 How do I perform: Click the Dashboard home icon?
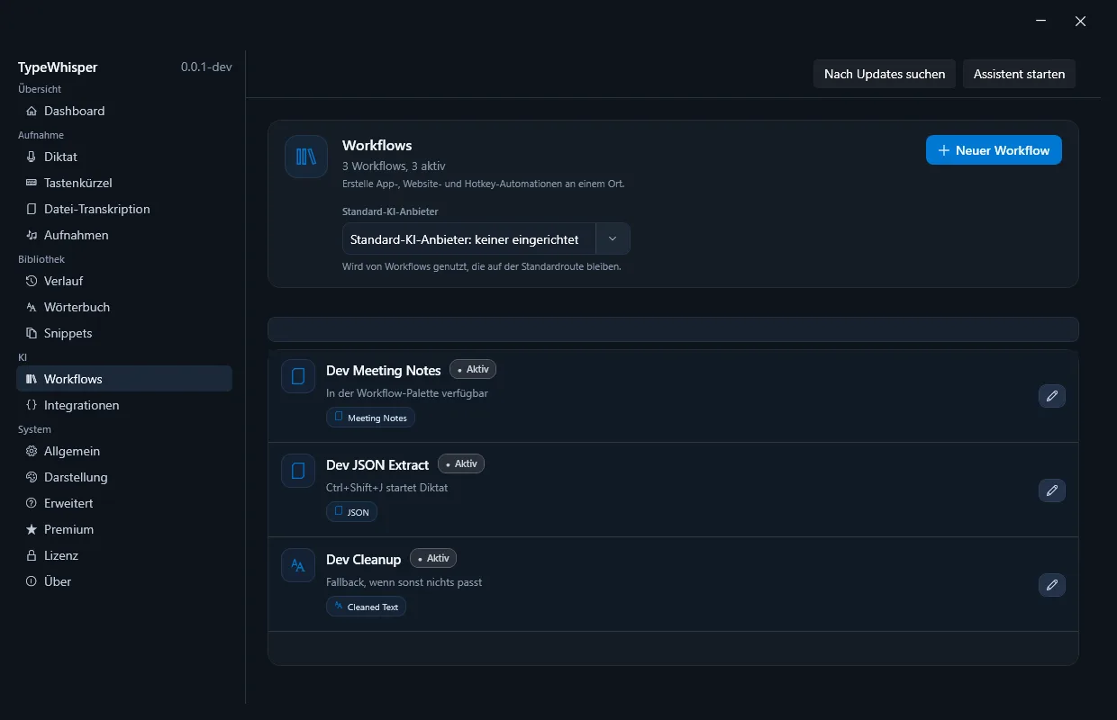[x=32, y=111]
